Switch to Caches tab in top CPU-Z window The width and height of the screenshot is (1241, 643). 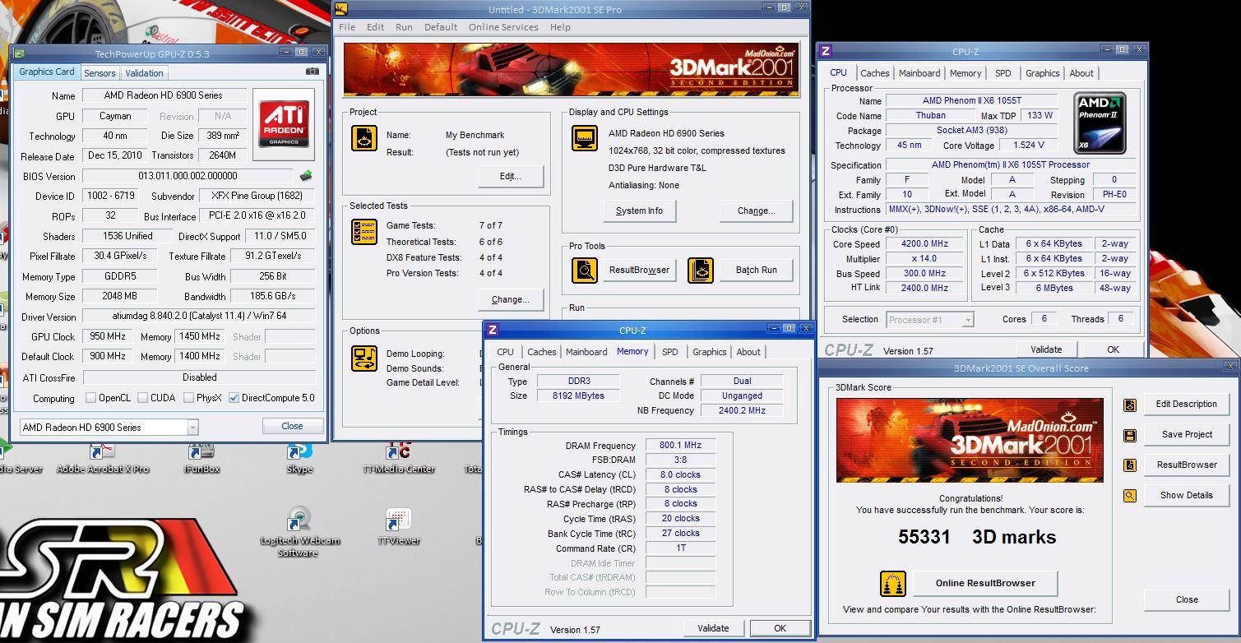click(x=874, y=73)
